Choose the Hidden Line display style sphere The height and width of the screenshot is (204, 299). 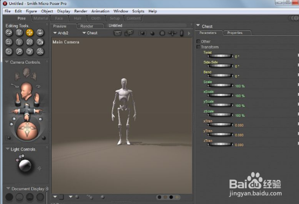(x=40, y=197)
